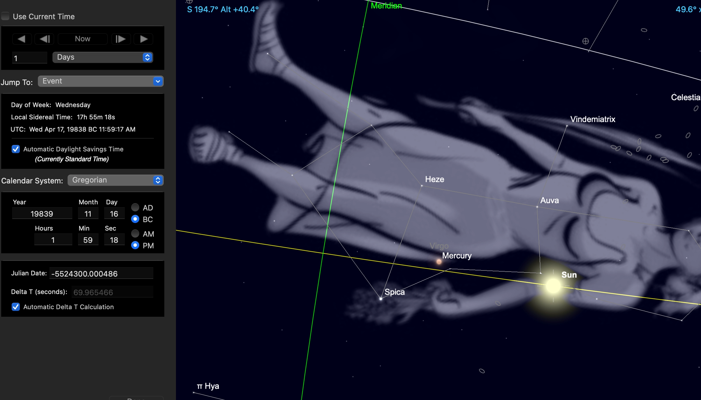Open the Gregorian calendar system dropdown

(115, 180)
